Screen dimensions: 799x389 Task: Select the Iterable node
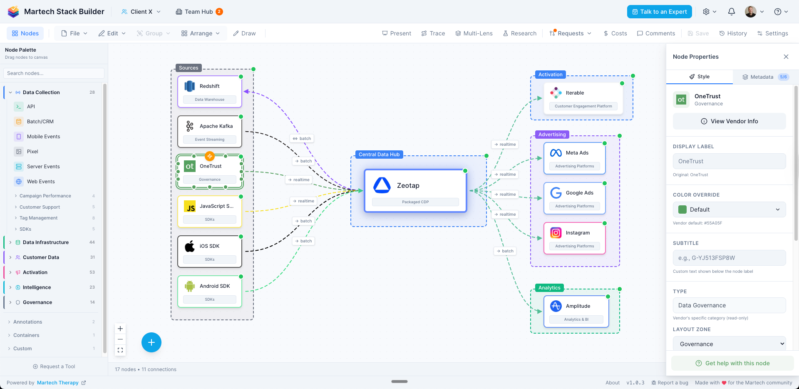(583, 98)
